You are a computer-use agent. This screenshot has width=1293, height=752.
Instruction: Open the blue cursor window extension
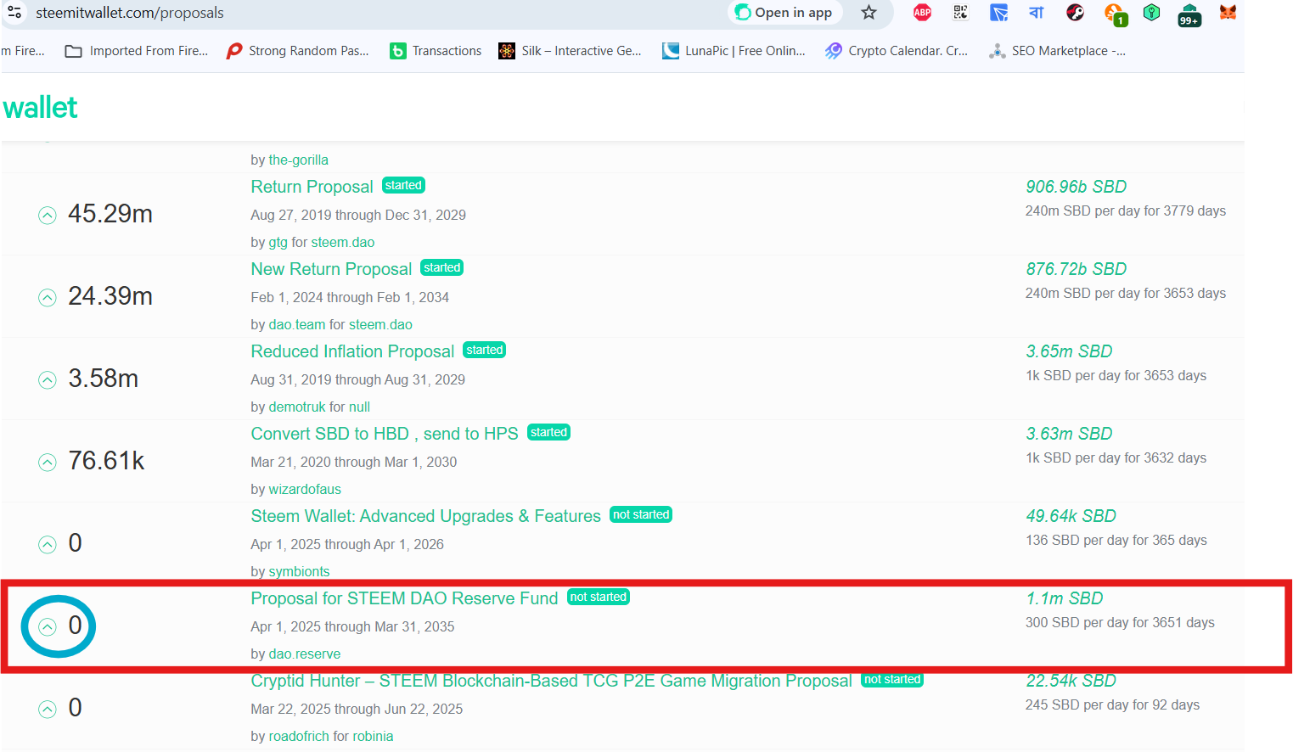coord(998,13)
